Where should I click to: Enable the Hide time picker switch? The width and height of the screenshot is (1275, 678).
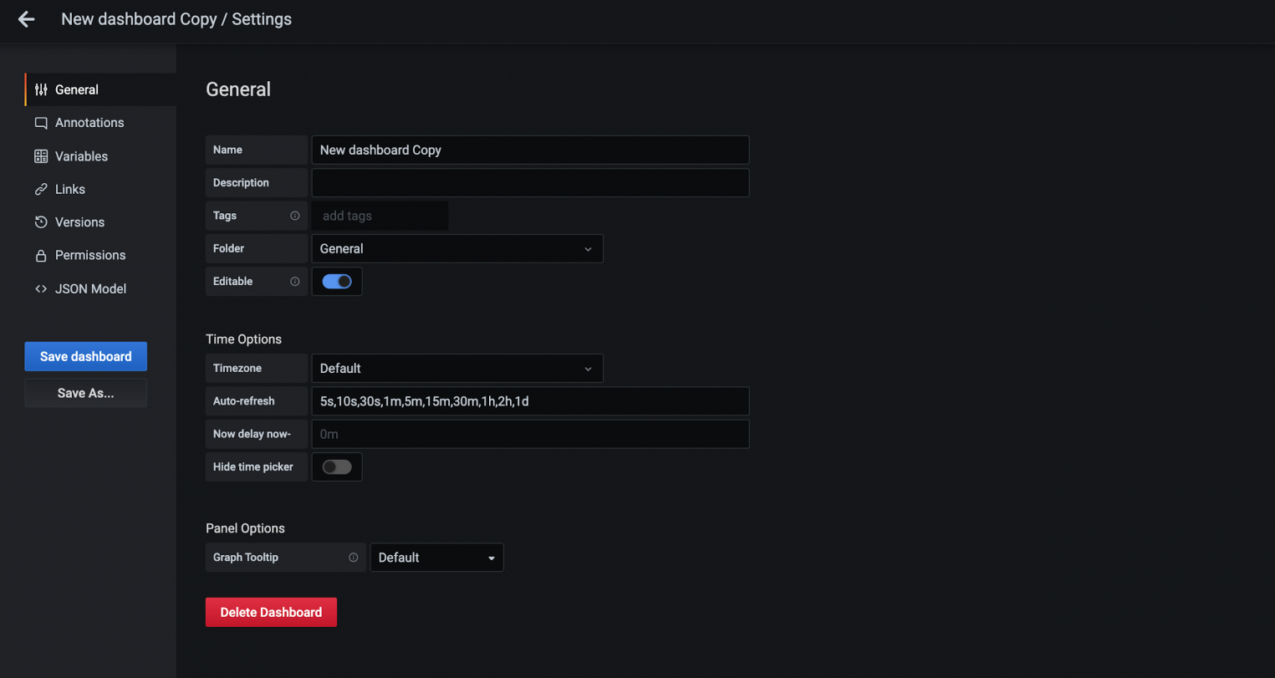click(337, 467)
